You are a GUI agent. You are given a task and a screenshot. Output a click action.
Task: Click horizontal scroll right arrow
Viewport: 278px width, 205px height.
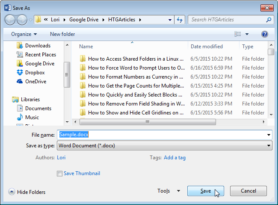(263, 122)
